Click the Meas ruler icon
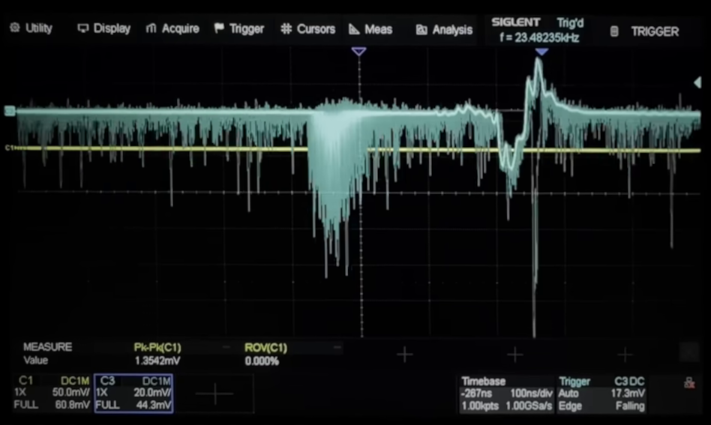711x425 pixels. [x=354, y=29]
